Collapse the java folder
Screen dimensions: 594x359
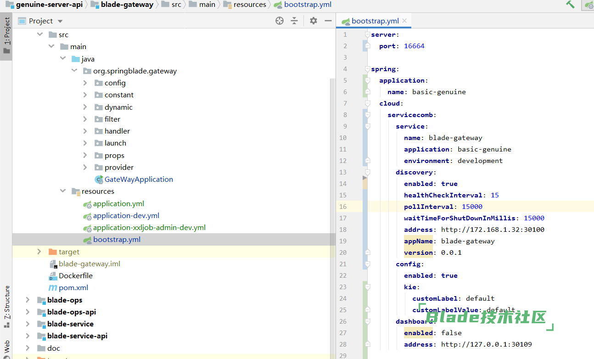(x=63, y=59)
